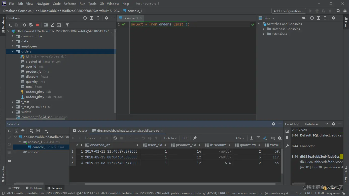Toggle the Favorites side panel

coord(3,174)
